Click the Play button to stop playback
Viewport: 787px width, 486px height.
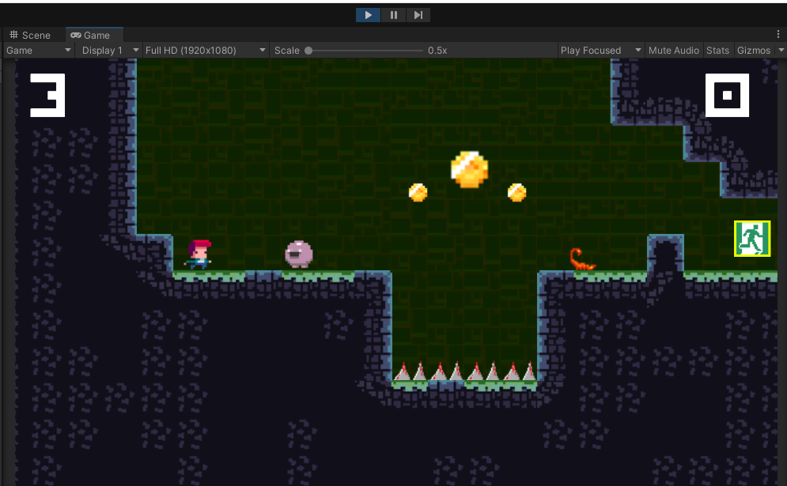(x=367, y=14)
